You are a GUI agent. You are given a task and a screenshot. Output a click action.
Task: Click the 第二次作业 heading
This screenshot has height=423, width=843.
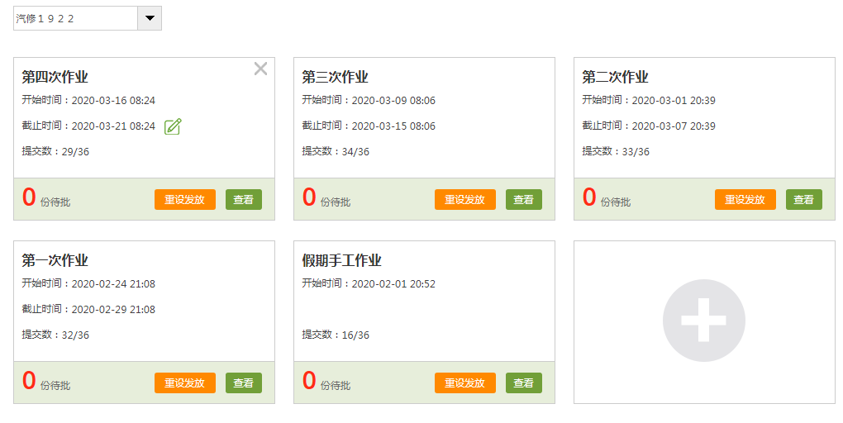coord(615,77)
